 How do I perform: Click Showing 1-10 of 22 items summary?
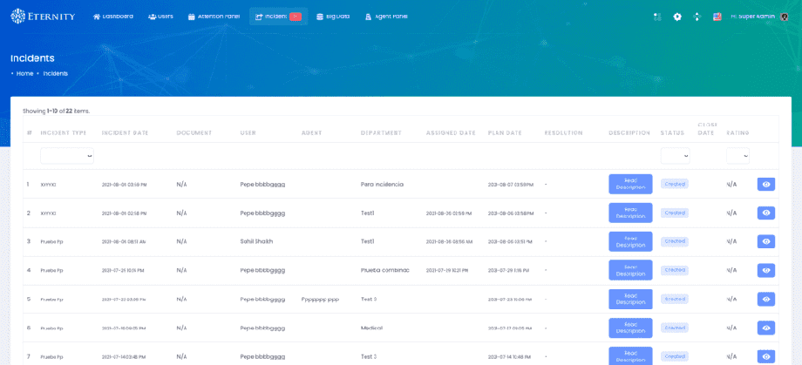(x=57, y=111)
